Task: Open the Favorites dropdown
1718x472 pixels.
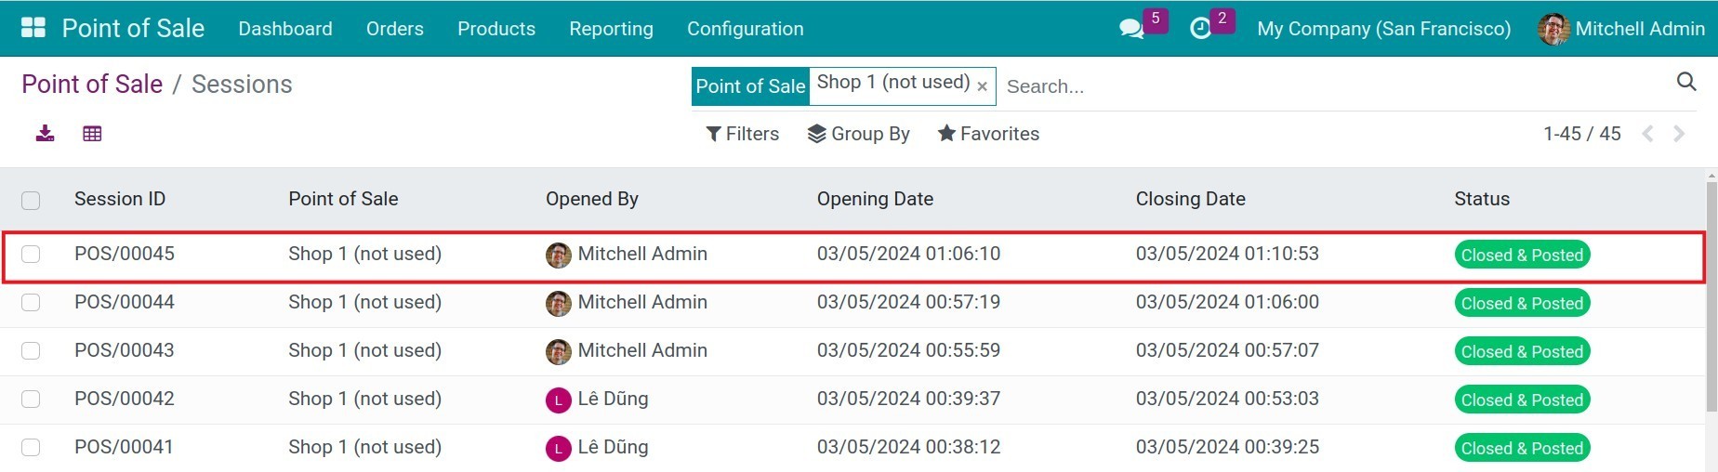Action: pyautogui.click(x=988, y=134)
